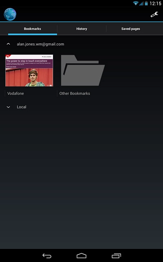
Task: Switch to the History tab
Action: (x=81, y=29)
